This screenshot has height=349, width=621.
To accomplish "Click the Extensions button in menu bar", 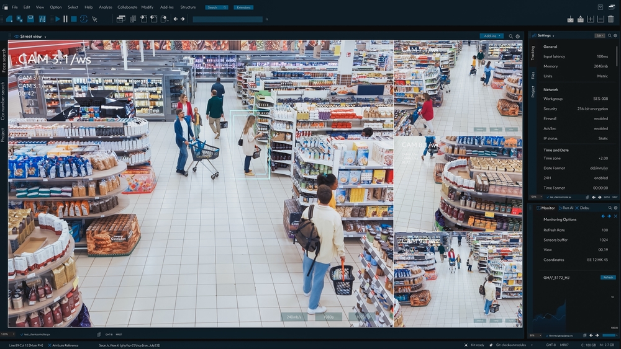I will click(x=244, y=7).
